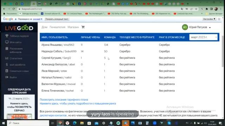Open the Генеалогия menu item
225x126 pixels.
pos(57,27)
